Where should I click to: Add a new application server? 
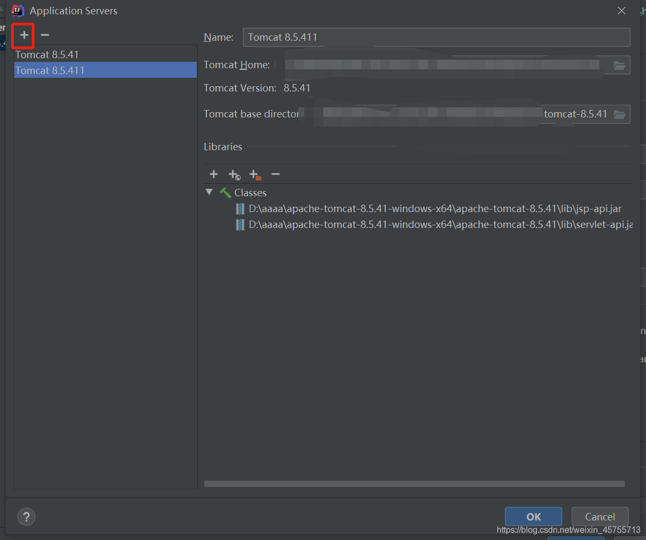tap(24, 35)
